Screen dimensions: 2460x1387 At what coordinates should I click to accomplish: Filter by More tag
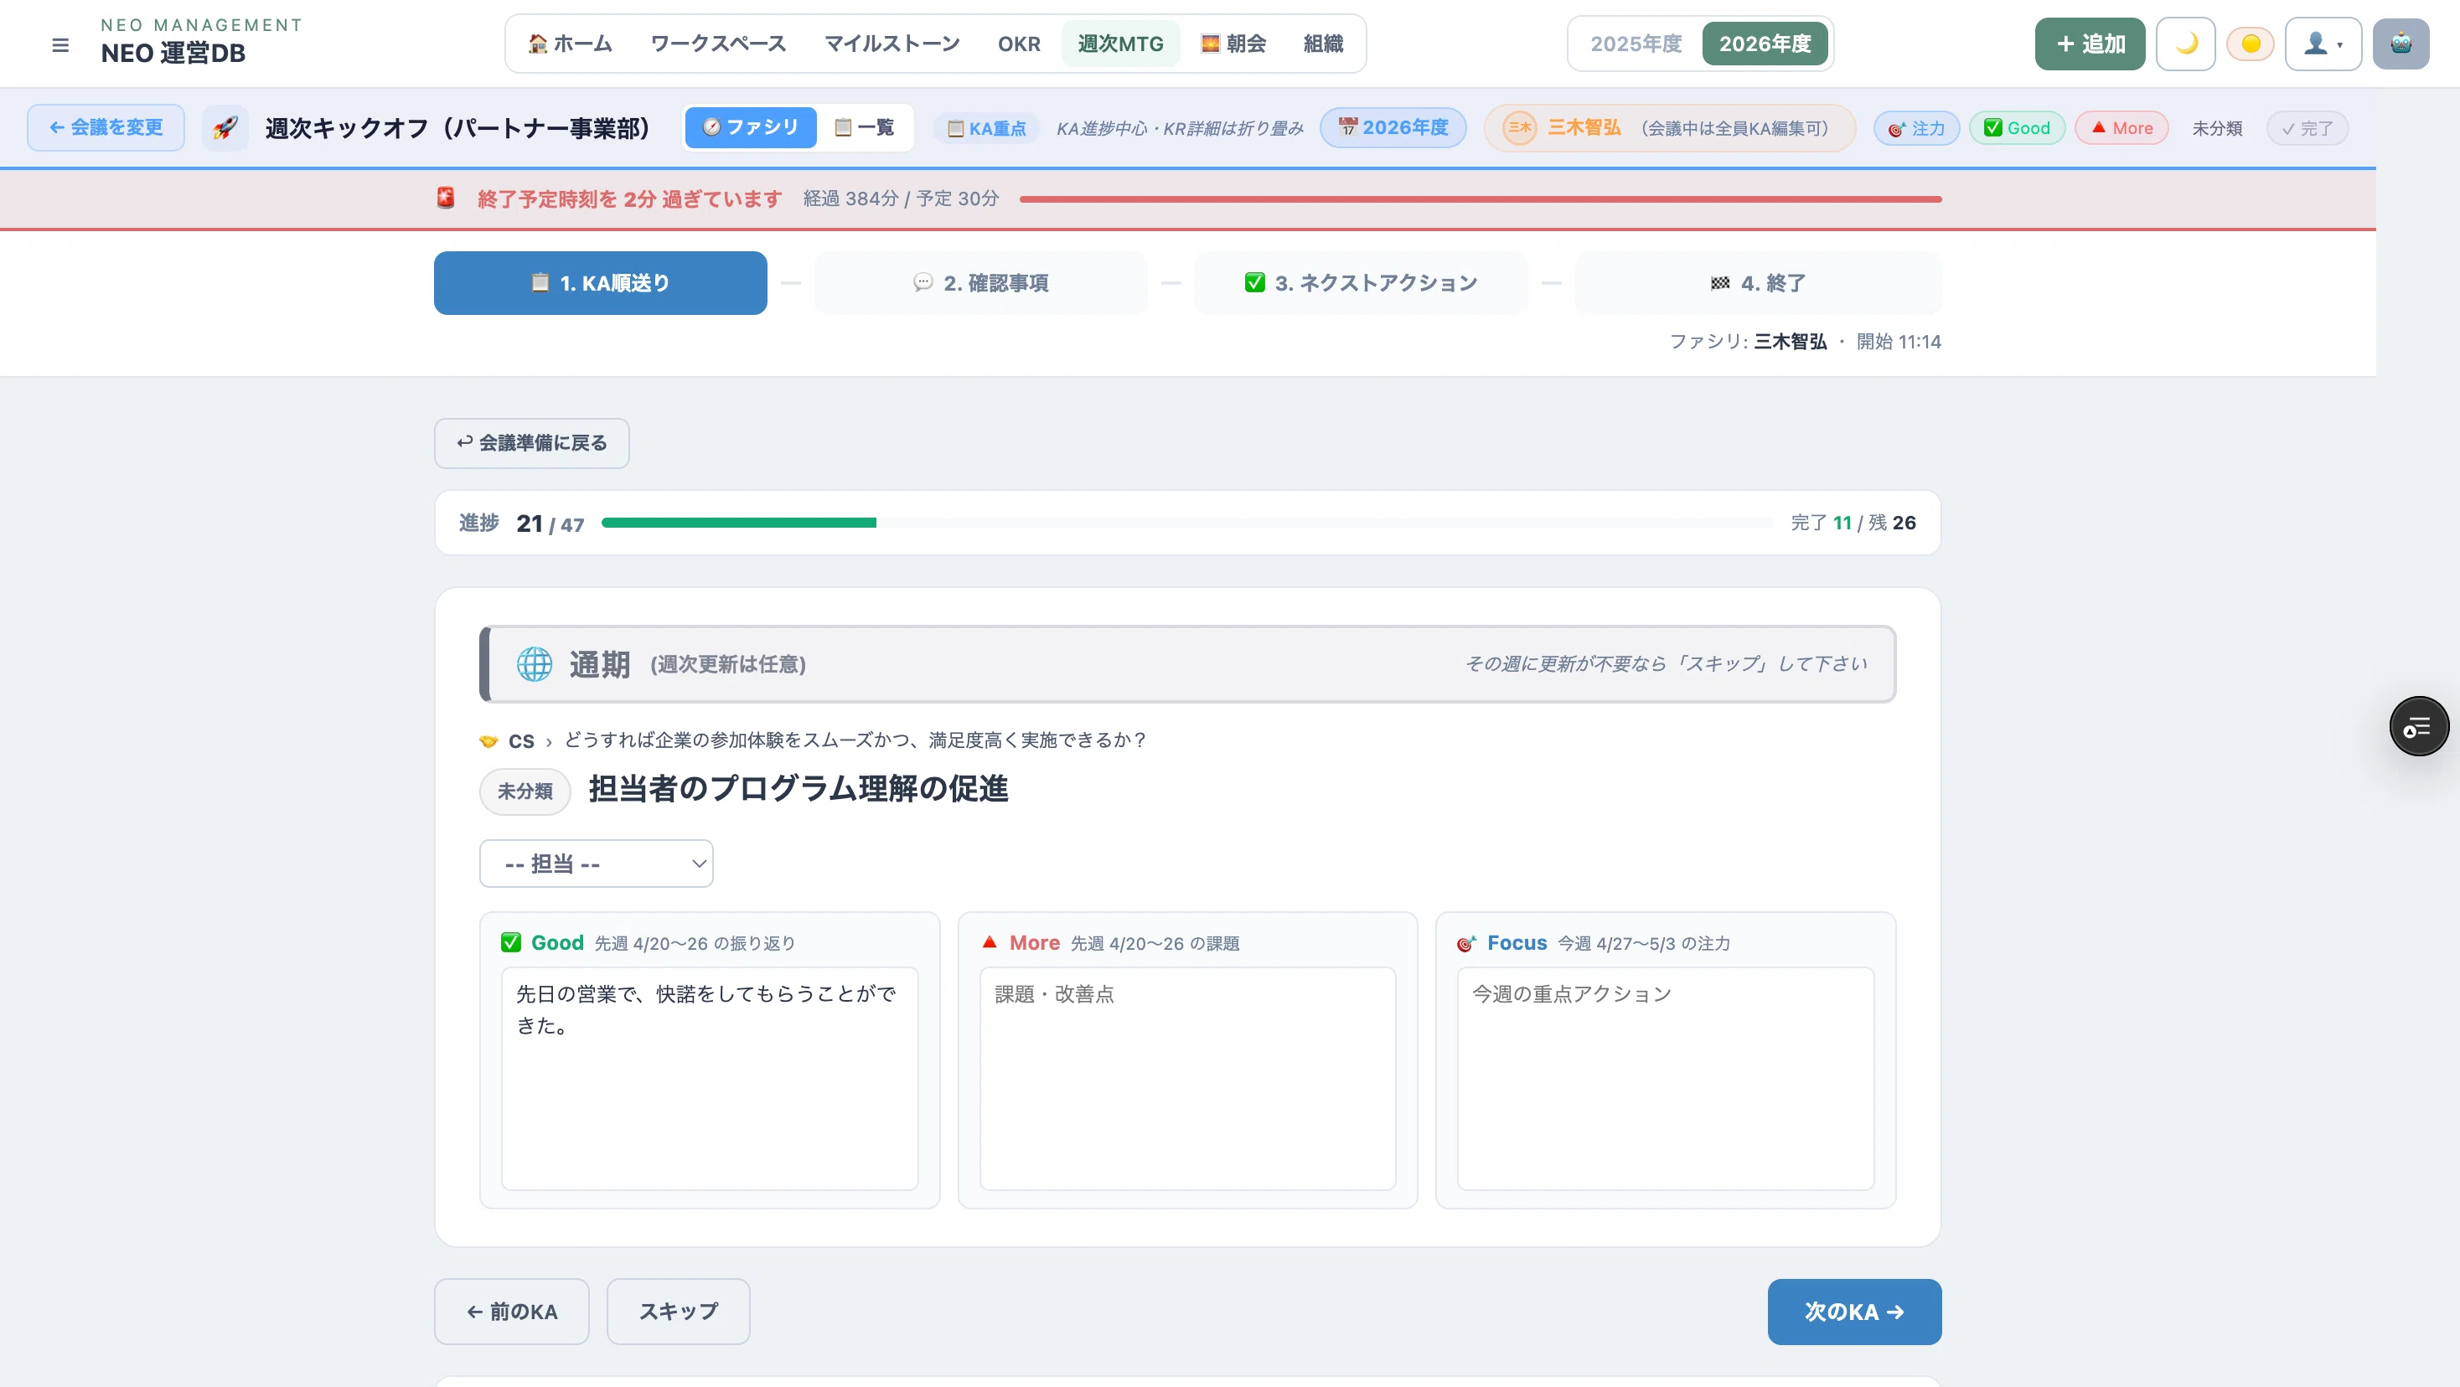2121,128
